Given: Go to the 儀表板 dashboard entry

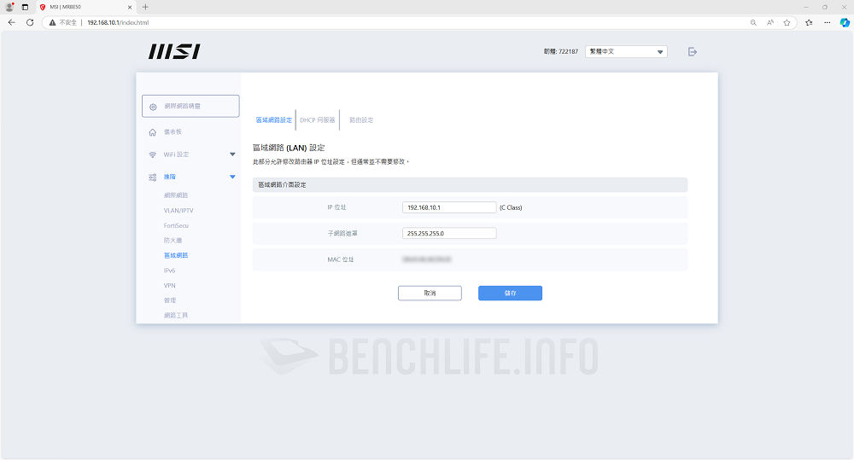Looking at the screenshot, I should tap(173, 131).
